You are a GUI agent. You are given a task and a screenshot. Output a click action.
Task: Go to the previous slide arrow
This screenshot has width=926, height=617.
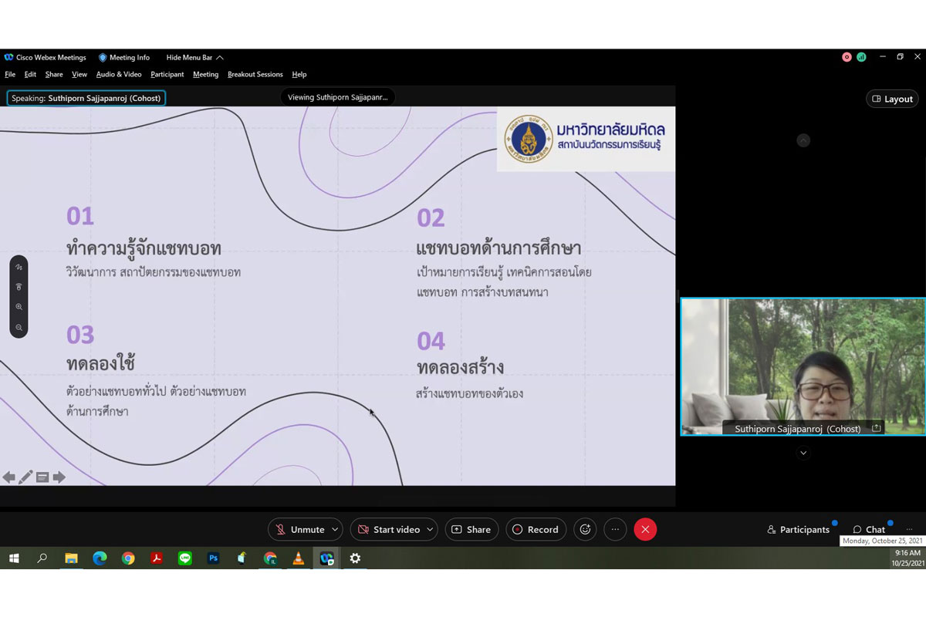coord(9,477)
